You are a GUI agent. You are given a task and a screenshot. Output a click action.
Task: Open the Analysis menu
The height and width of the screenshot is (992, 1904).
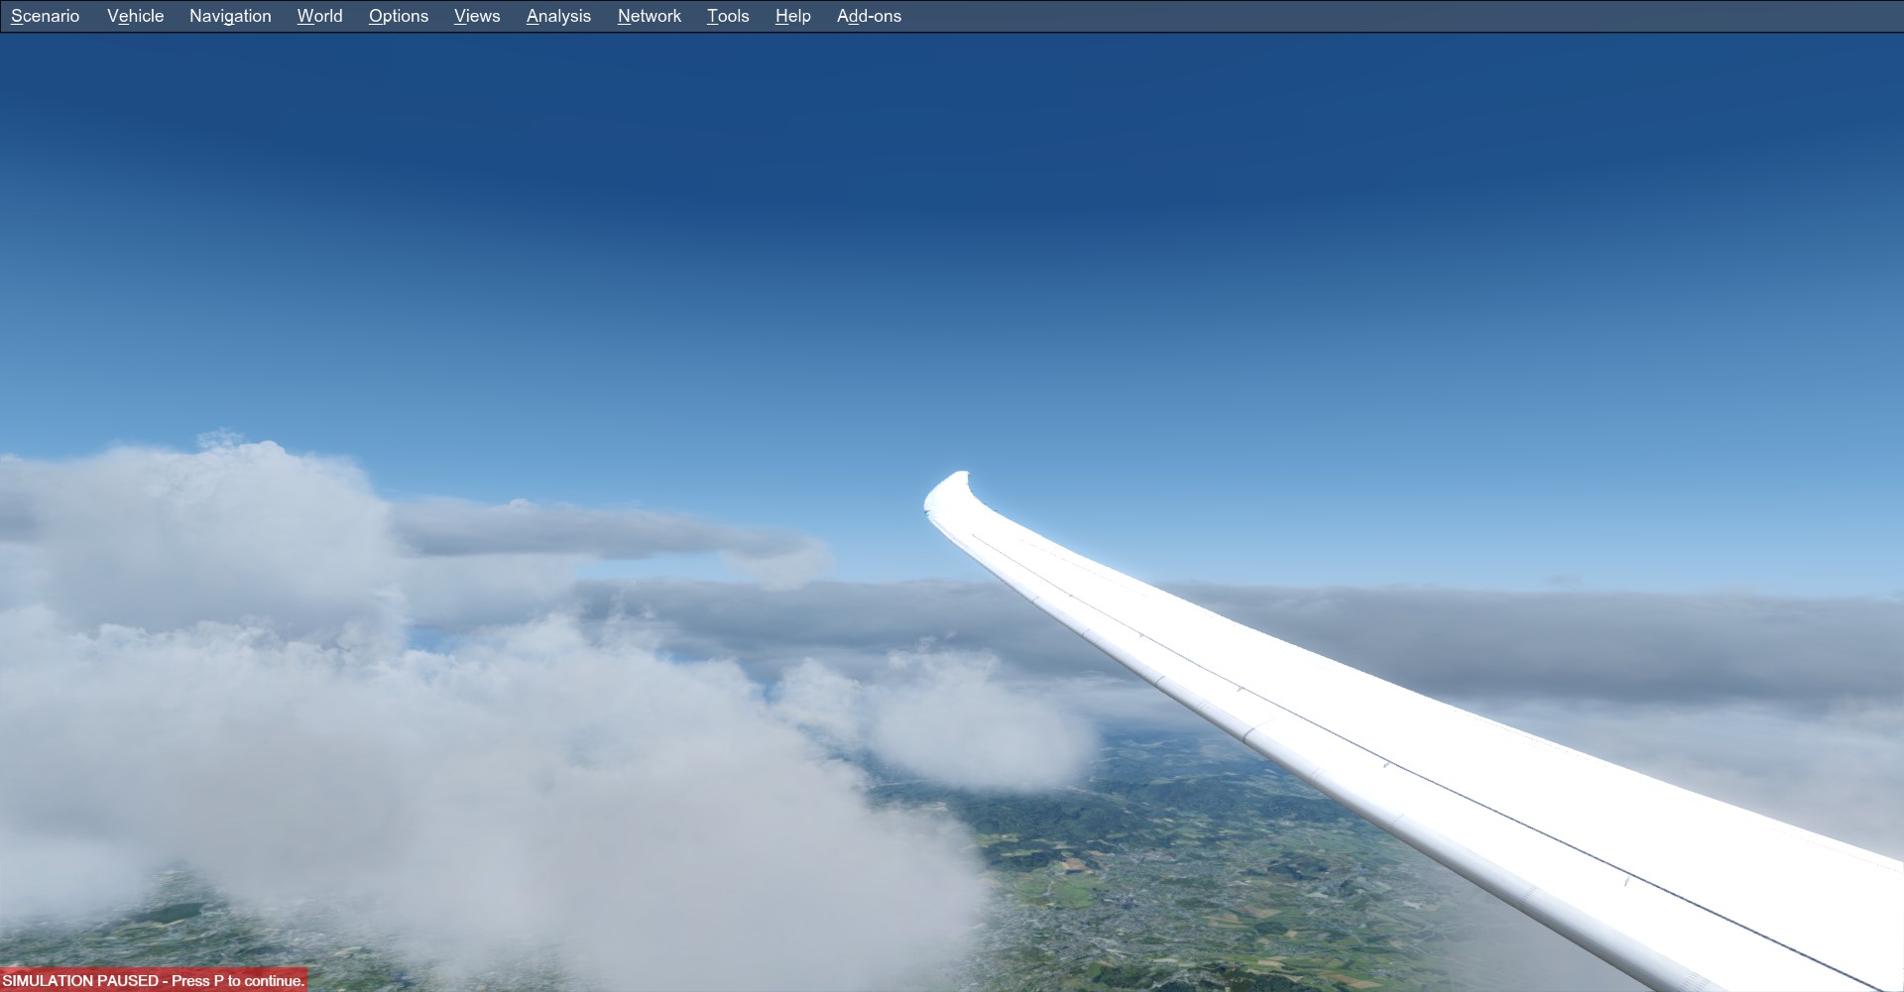558,16
